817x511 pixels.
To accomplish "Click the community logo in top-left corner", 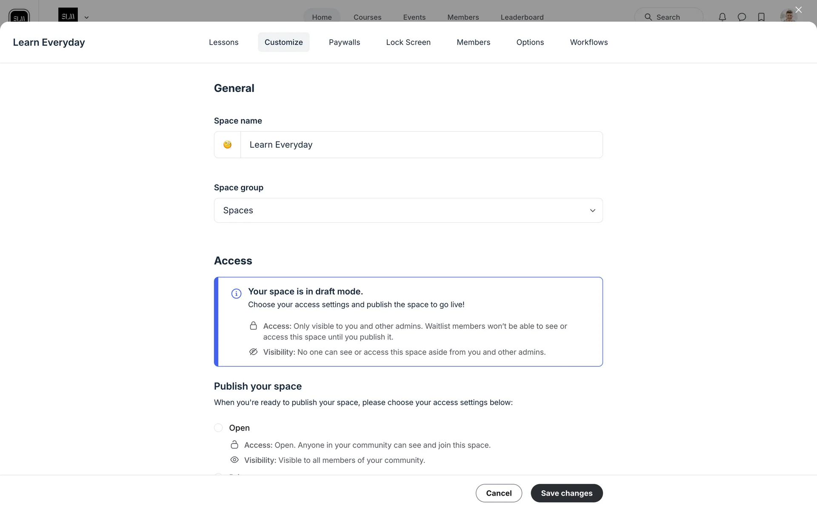I will click(x=19, y=16).
